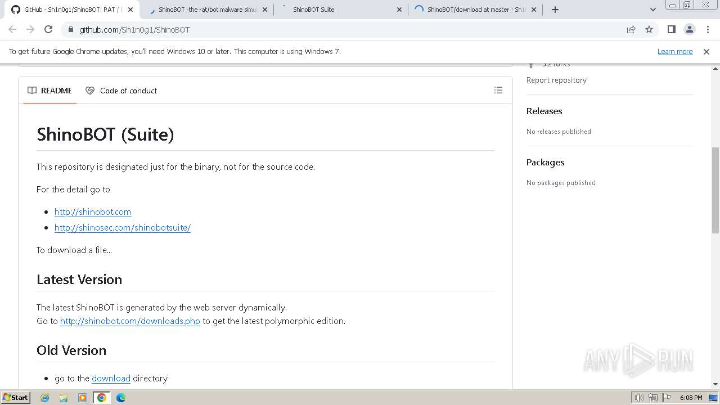The image size is (720, 405).
Task: Click the page vertical scrollbar thumb
Action: pyautogui.click(x=715, y=190)
